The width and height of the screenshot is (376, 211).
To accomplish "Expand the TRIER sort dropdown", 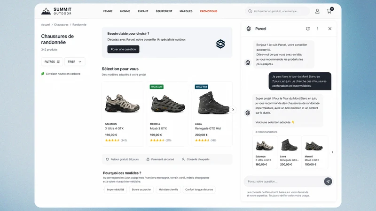I will coord(75,62).
